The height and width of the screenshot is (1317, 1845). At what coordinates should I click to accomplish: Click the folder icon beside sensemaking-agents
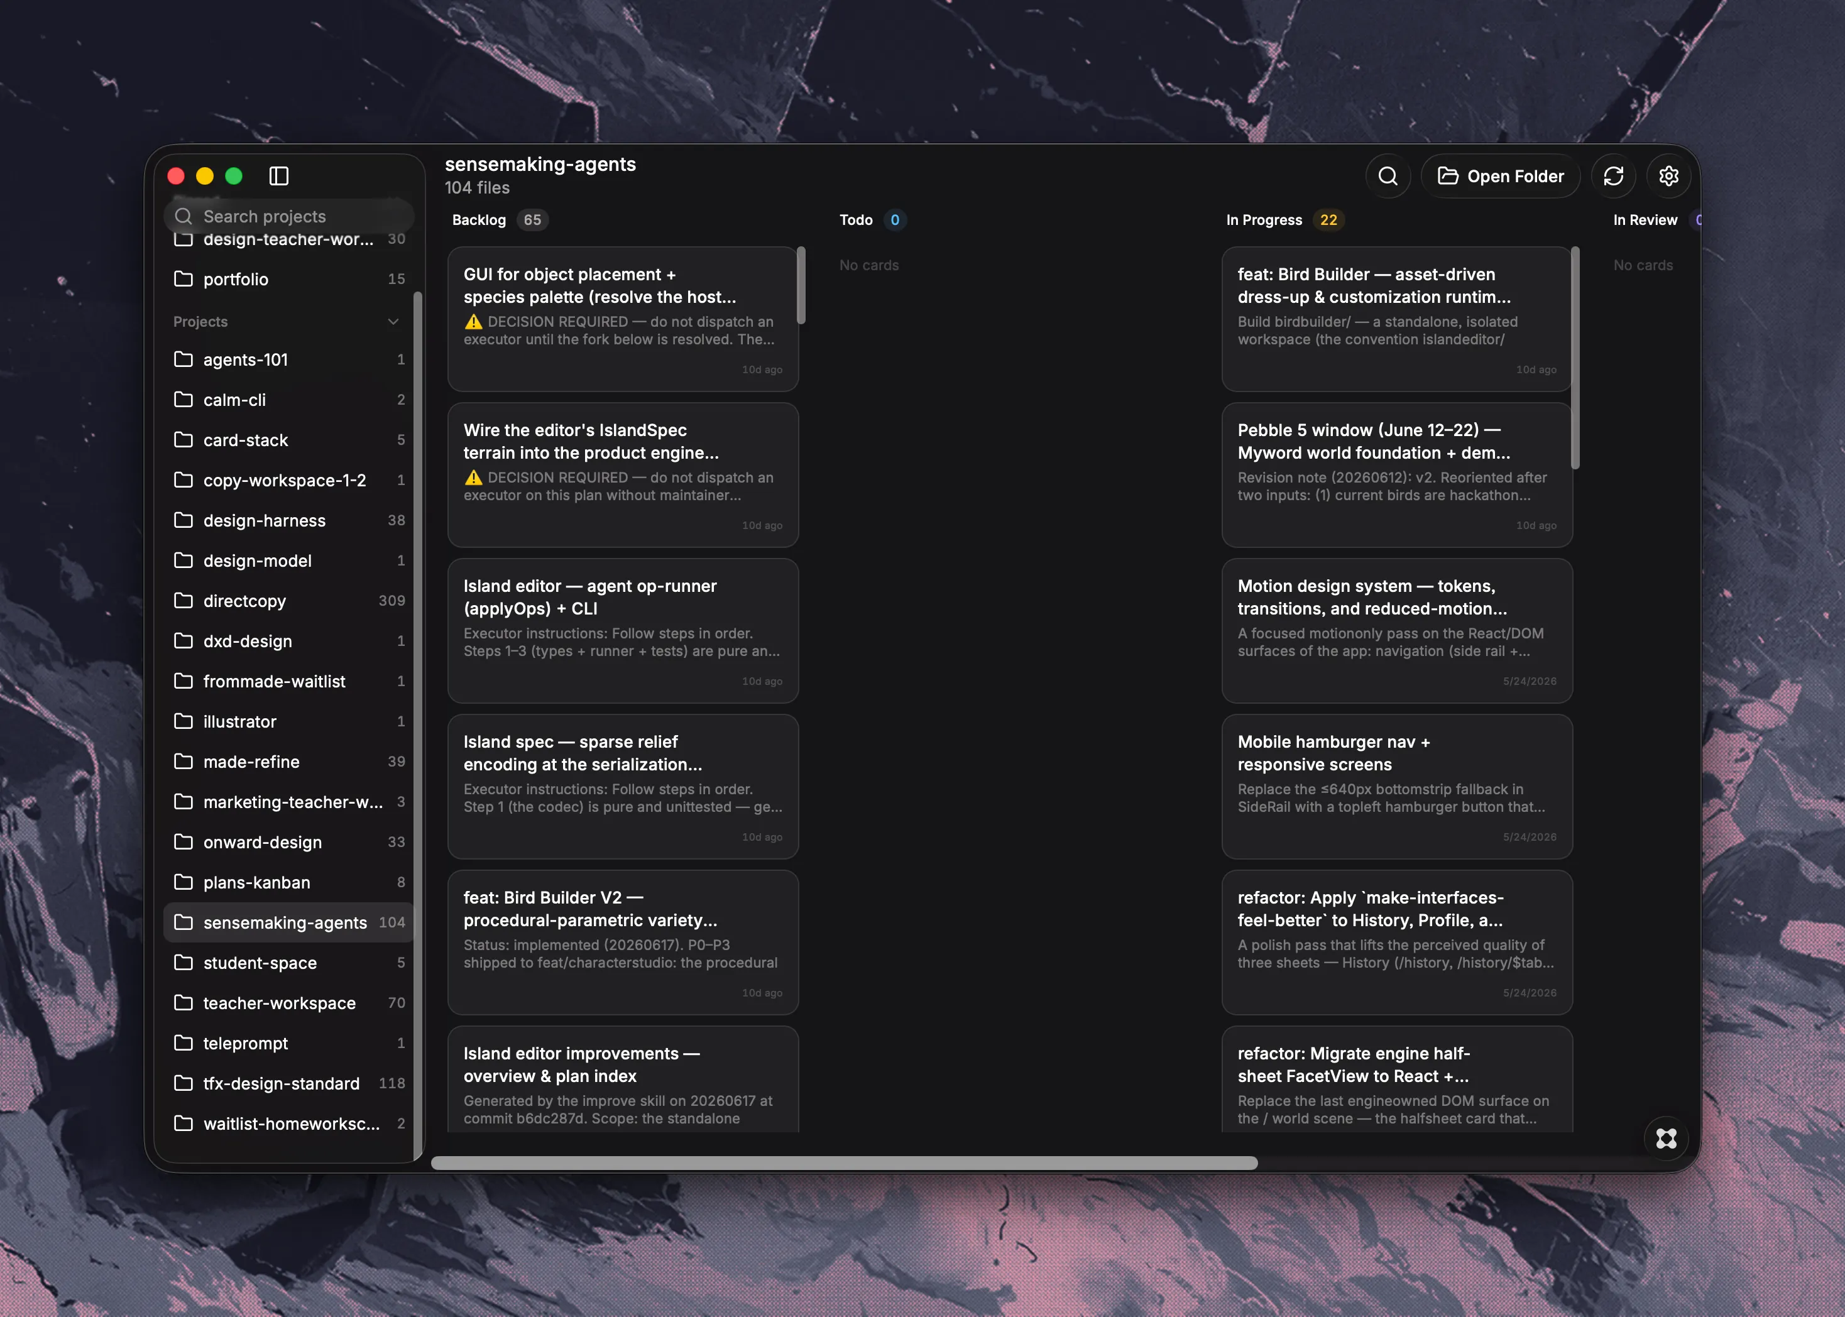[x=183, y=922]
